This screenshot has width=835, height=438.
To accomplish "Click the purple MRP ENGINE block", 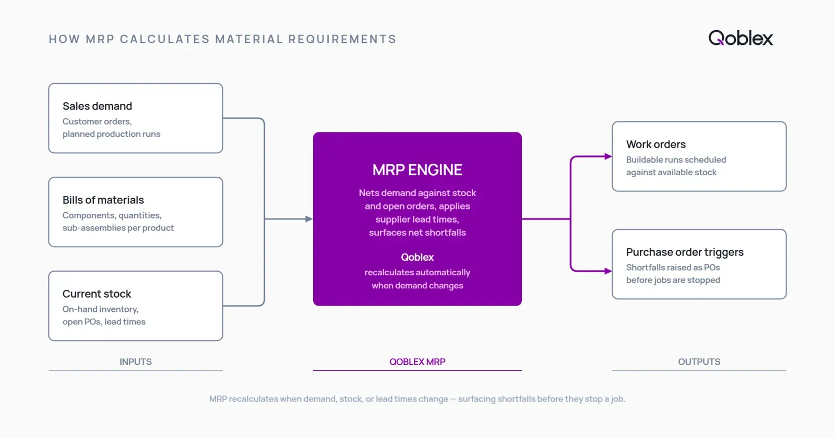I will [x=417, y=219].
